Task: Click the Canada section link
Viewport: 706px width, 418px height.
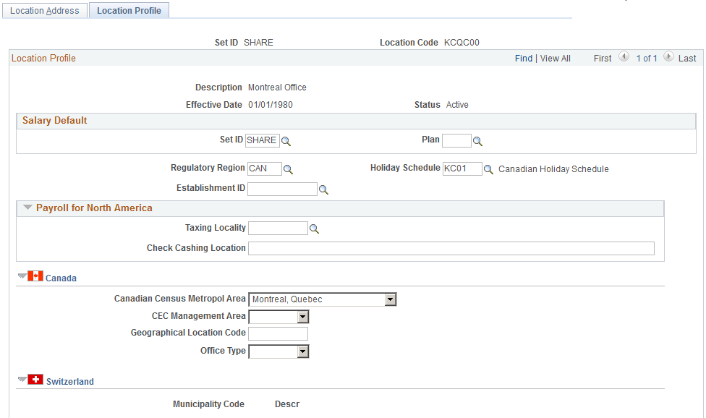Action: pyautogui.click(x=61, y=278)
